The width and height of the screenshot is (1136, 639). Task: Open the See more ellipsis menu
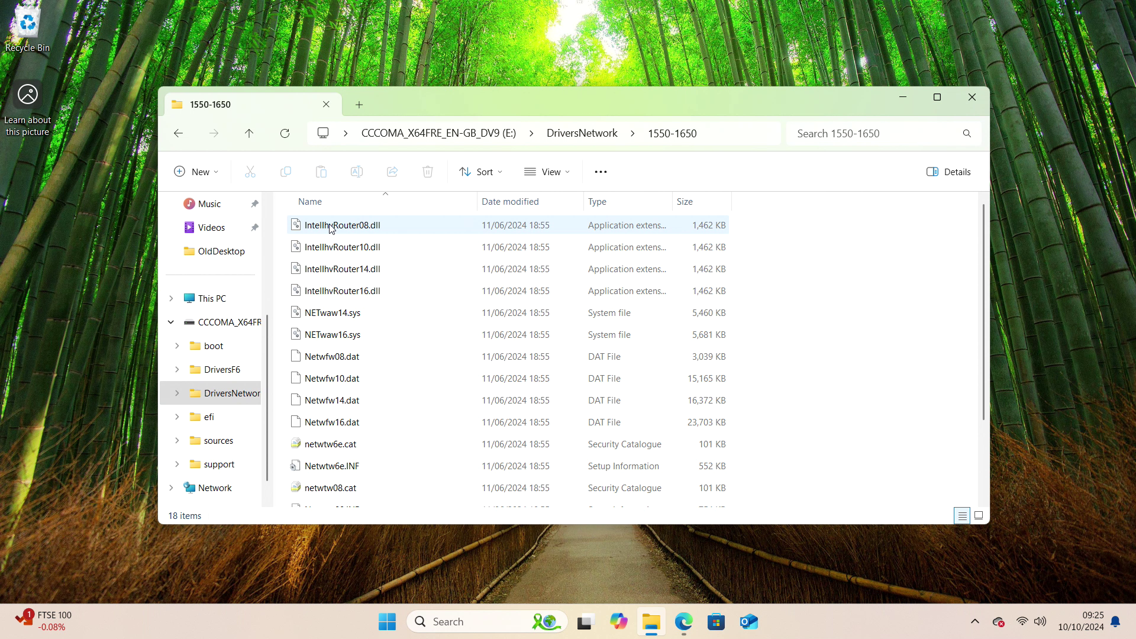tap(601, 172)
